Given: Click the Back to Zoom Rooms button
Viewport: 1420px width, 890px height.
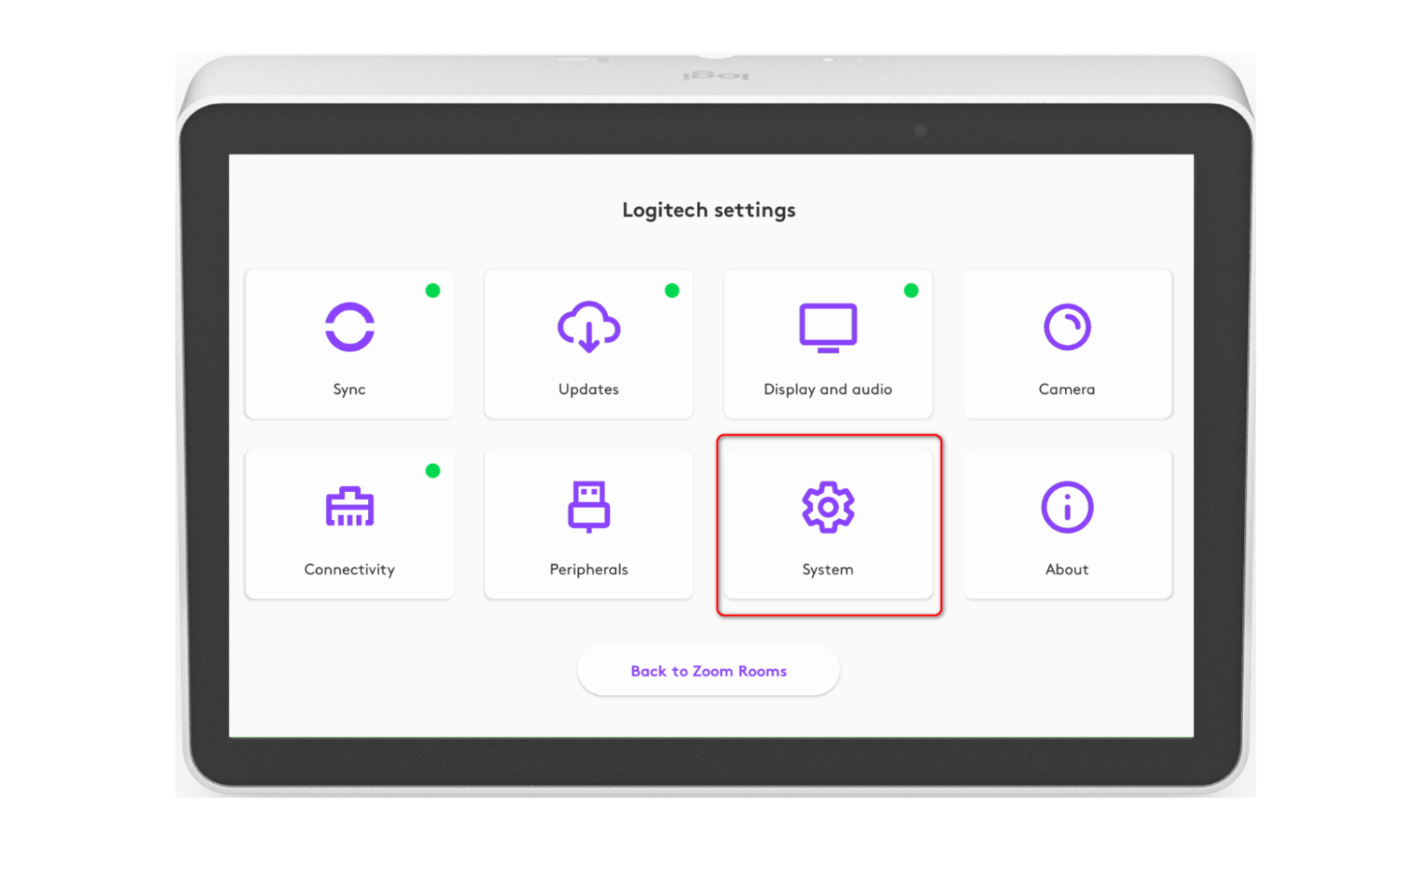Looking at the screenshot, I should click(x=708, y=671).
